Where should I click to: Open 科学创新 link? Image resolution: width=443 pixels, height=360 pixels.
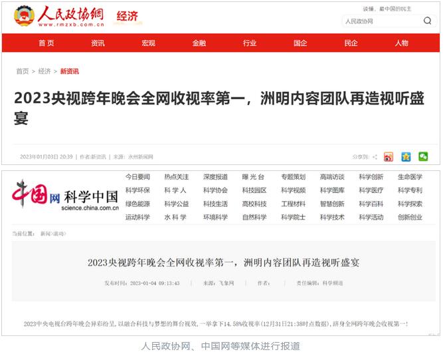(371, 177)
